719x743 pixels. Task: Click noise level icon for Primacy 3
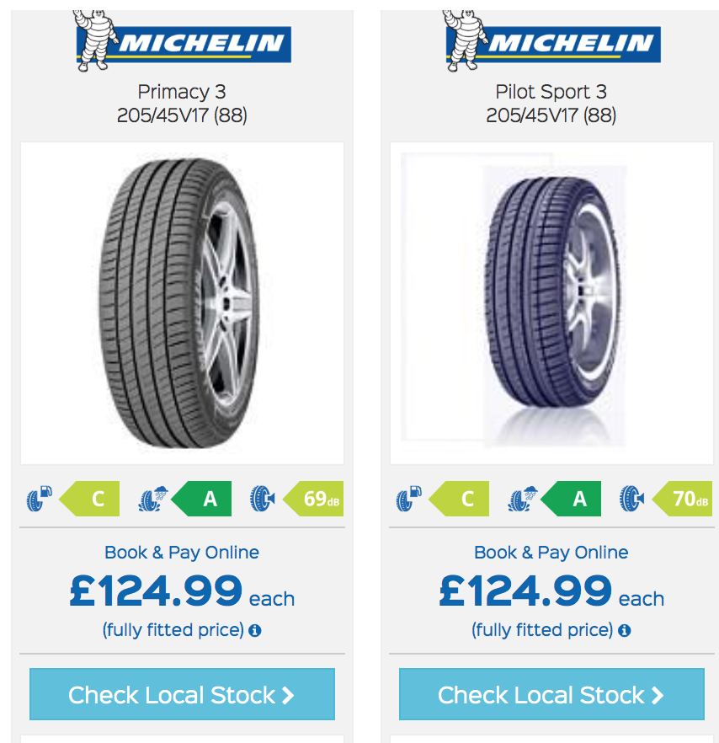click(x=263, y=499)
